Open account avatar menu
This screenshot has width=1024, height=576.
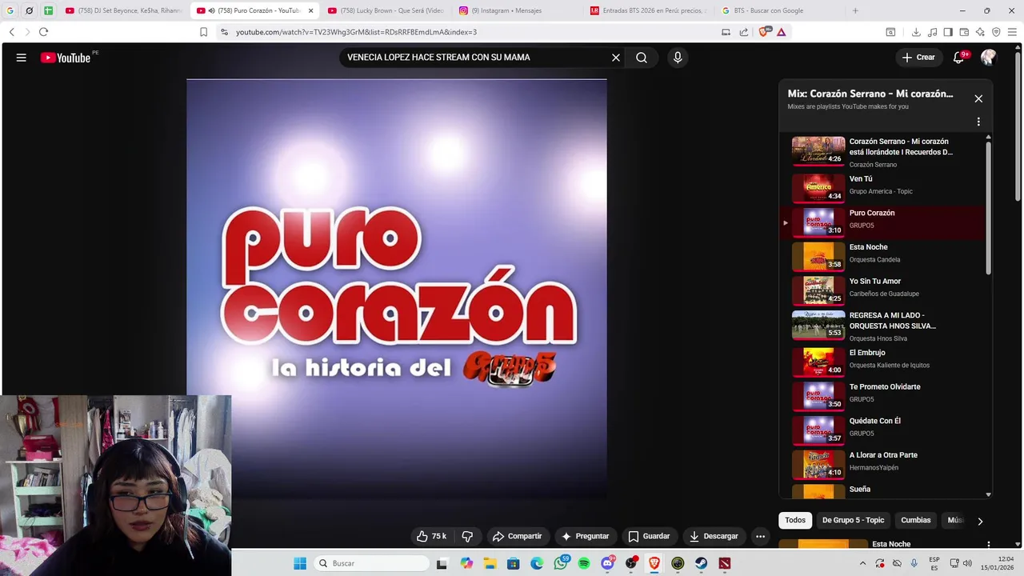[988, 58]
